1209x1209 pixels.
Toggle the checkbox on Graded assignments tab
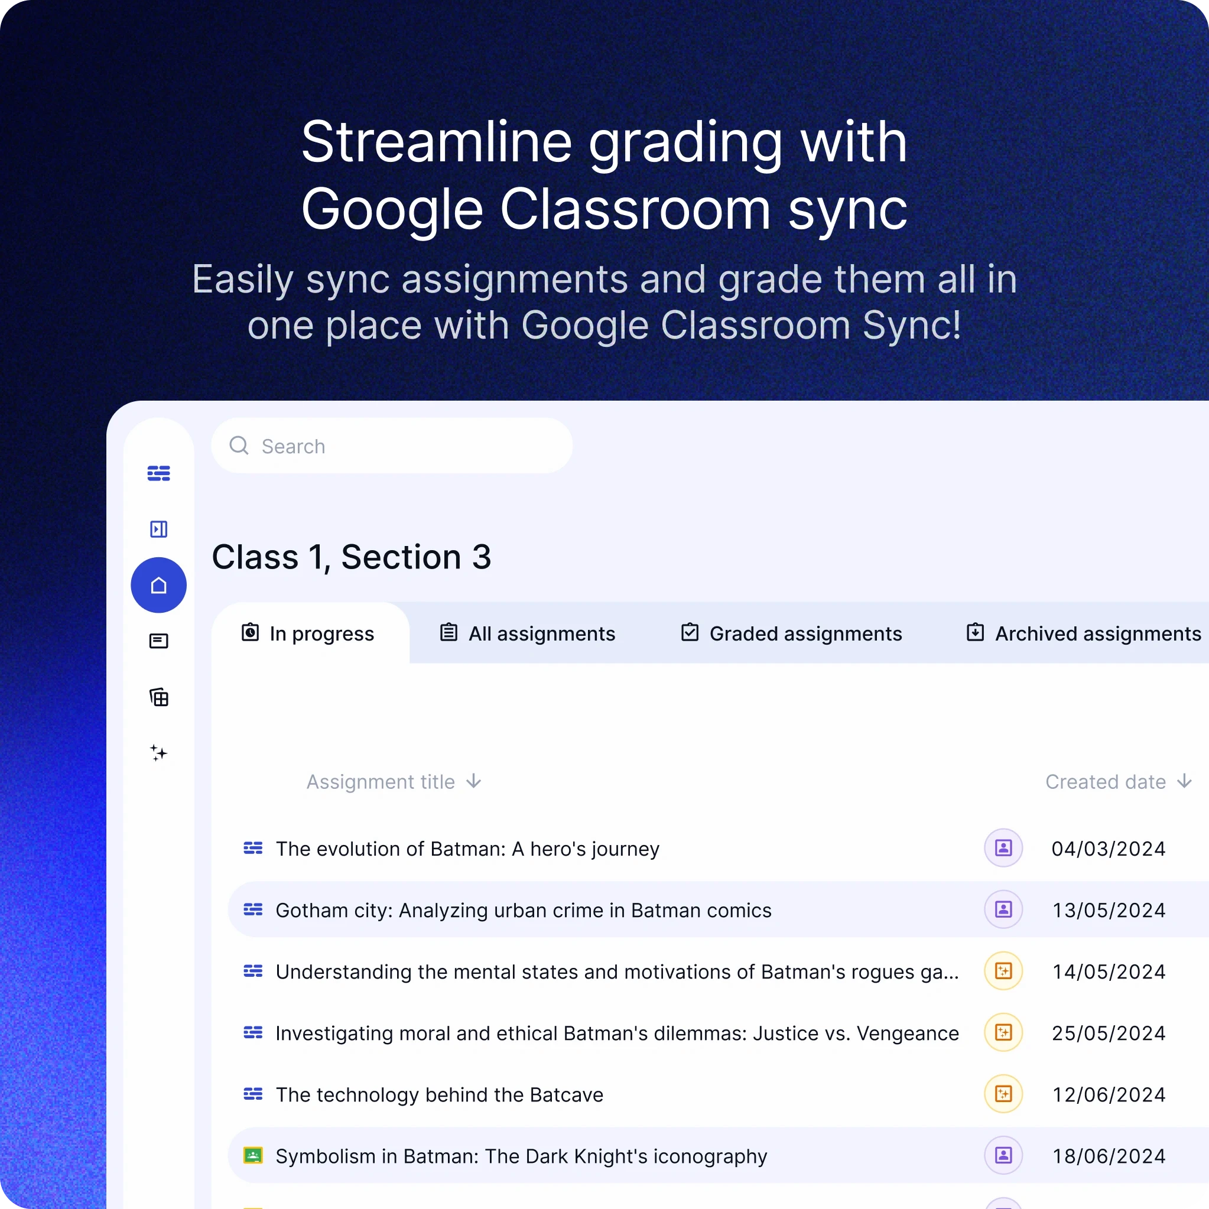(690, 633)
